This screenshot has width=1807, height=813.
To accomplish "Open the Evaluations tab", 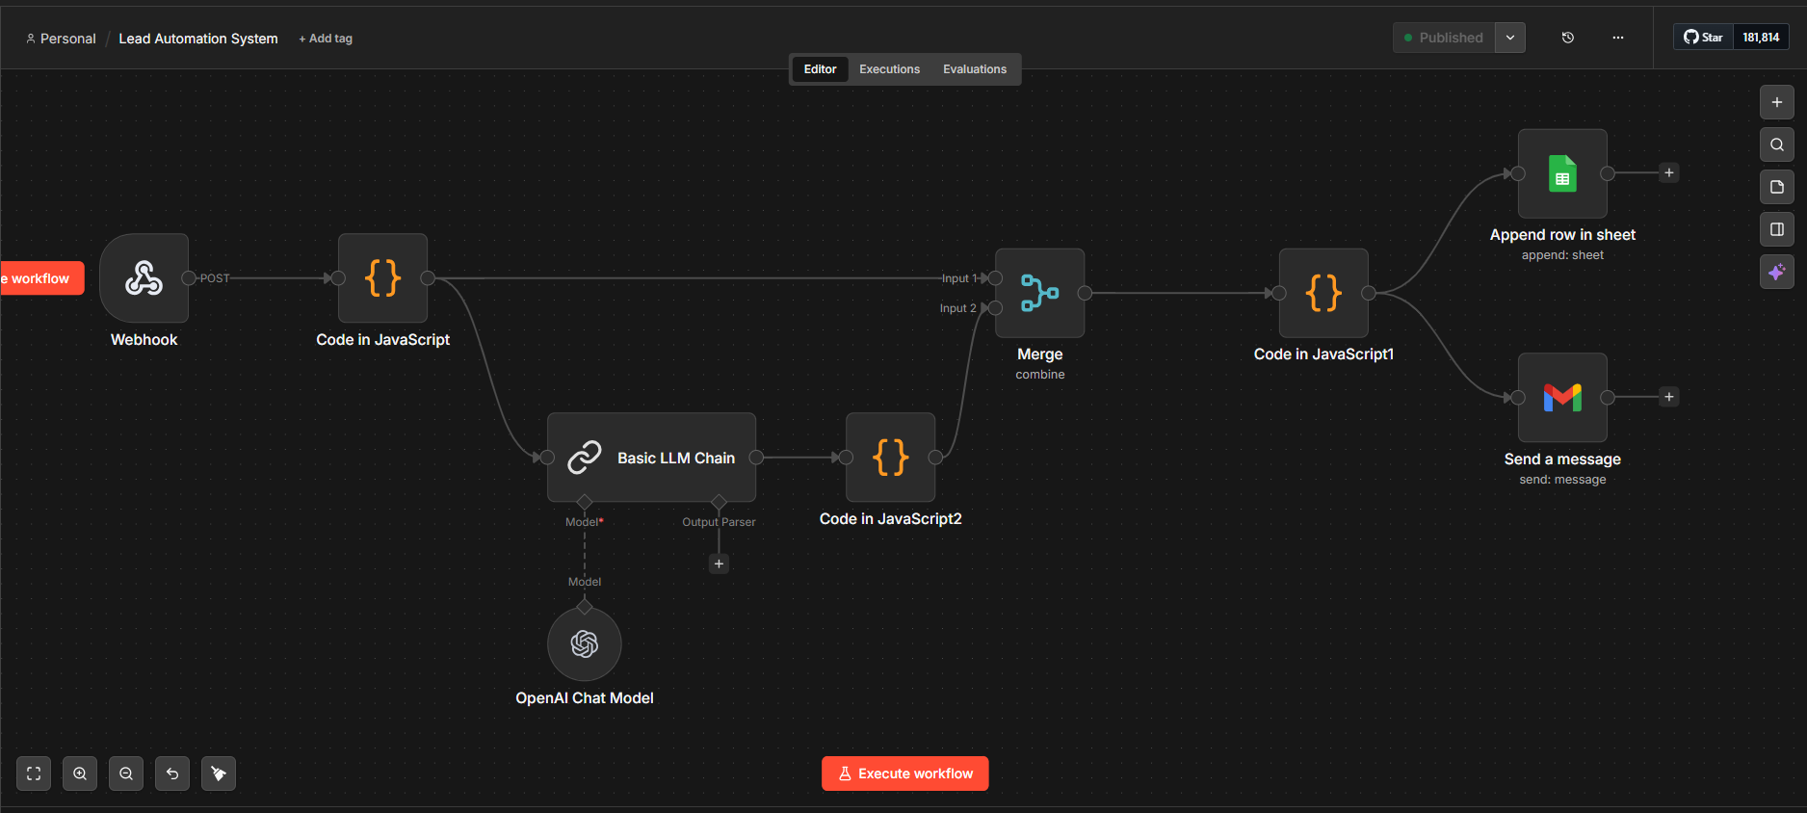I will 975,69.
